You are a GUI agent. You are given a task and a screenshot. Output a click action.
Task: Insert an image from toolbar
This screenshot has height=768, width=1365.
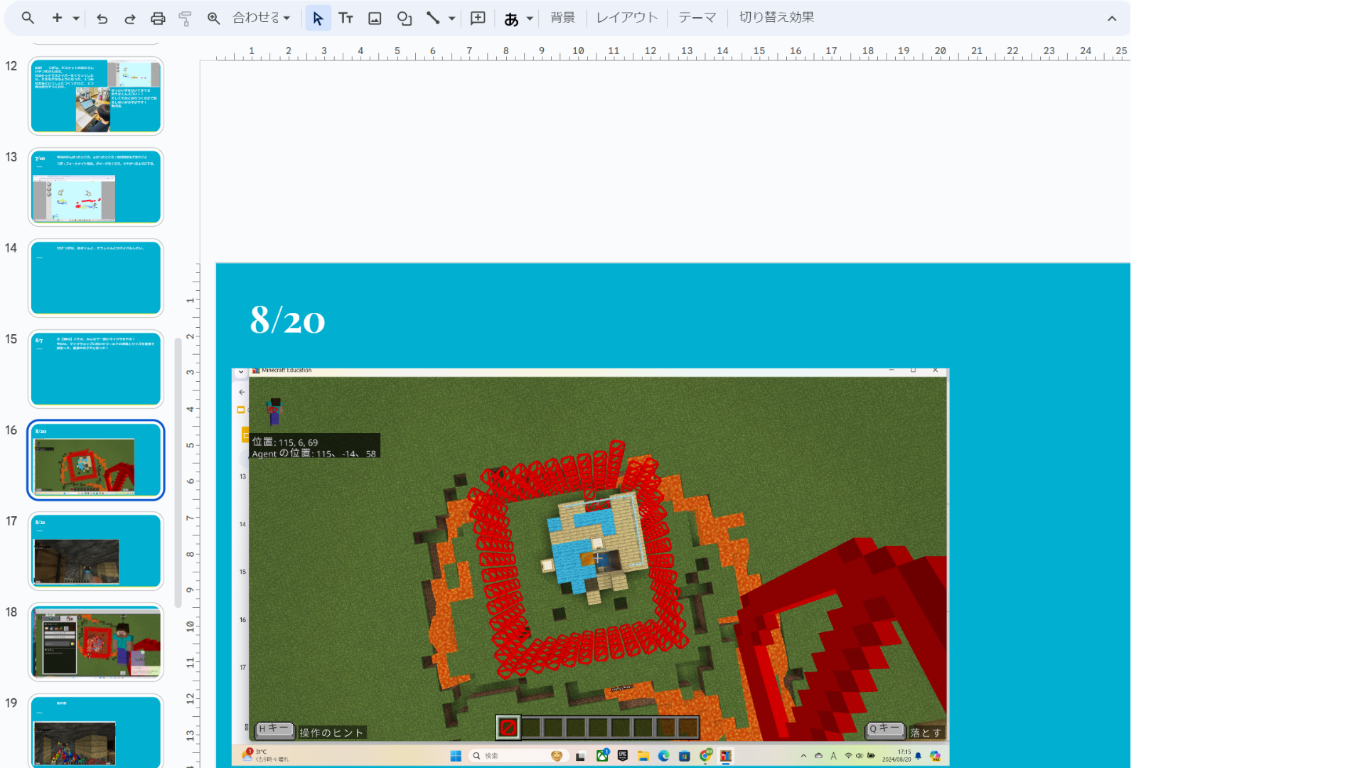click(x=375, y=18)
